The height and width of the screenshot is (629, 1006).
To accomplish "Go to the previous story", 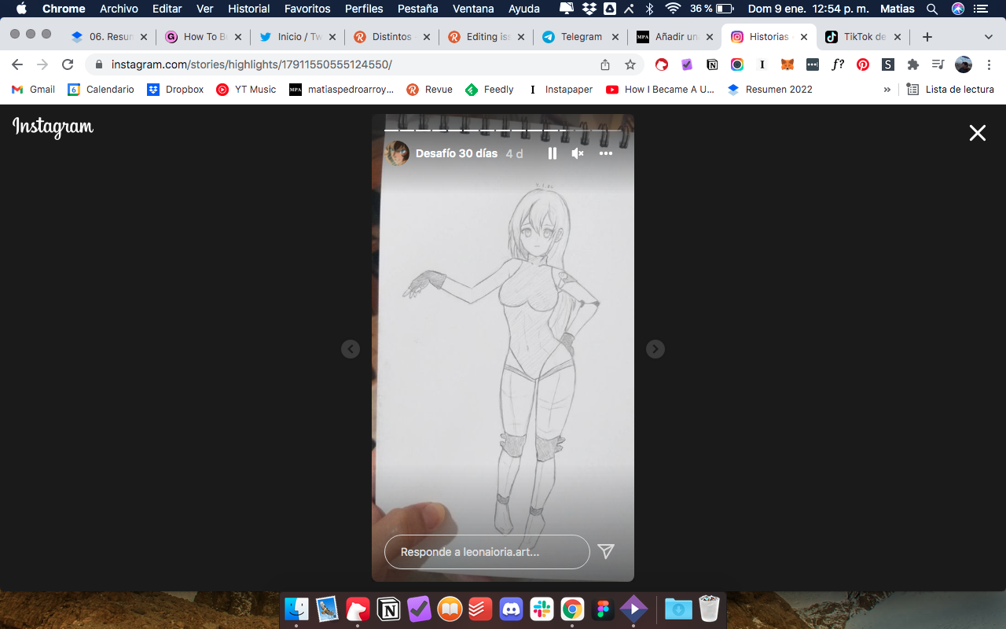I will pyautogui.click(x=351, y=349).
